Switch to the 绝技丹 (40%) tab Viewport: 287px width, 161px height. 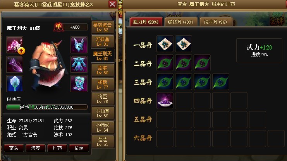[x=181, y=22]
